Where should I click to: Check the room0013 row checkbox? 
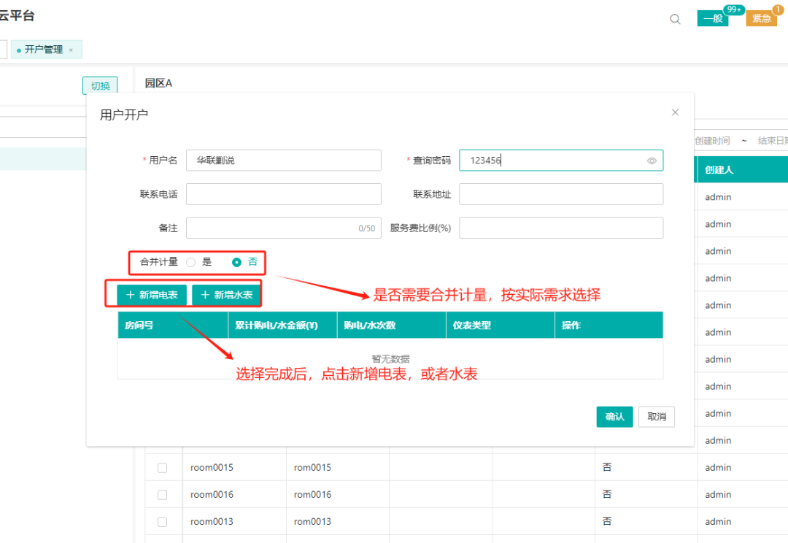tap(162, 522)
